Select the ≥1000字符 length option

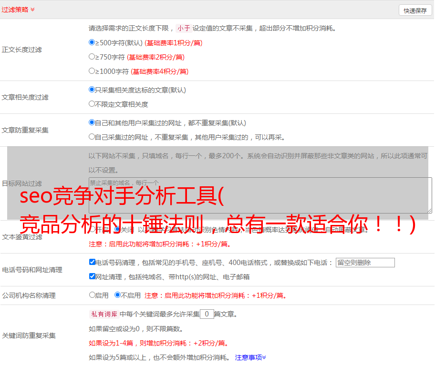click(x=92, y=71)
